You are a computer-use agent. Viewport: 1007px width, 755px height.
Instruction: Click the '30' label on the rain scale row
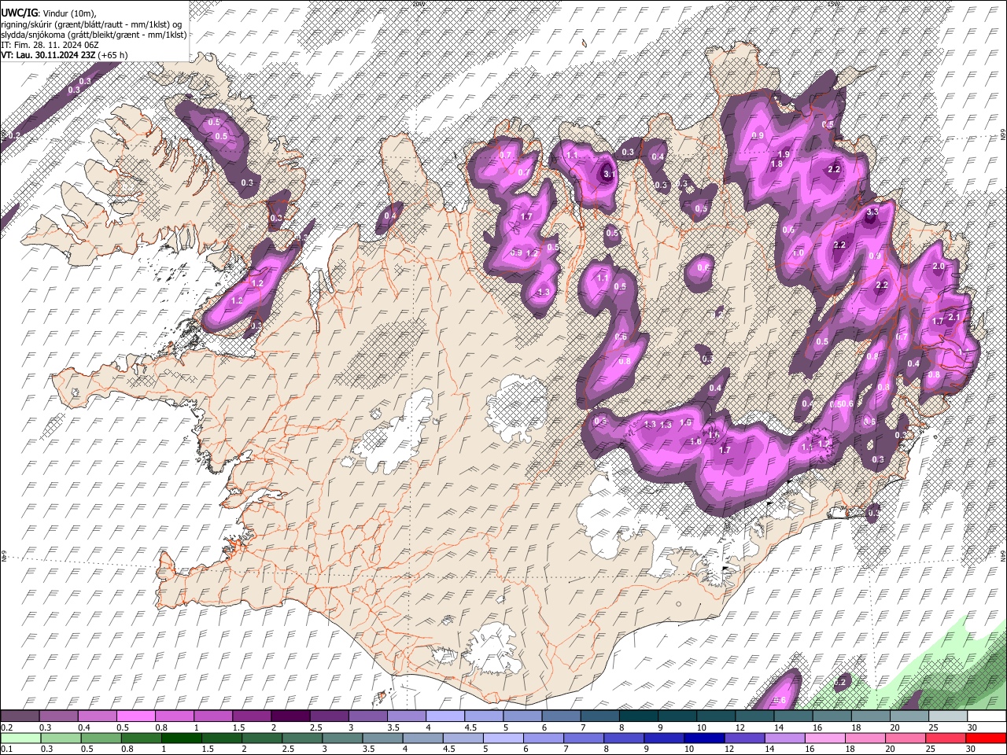click(970, 749)
